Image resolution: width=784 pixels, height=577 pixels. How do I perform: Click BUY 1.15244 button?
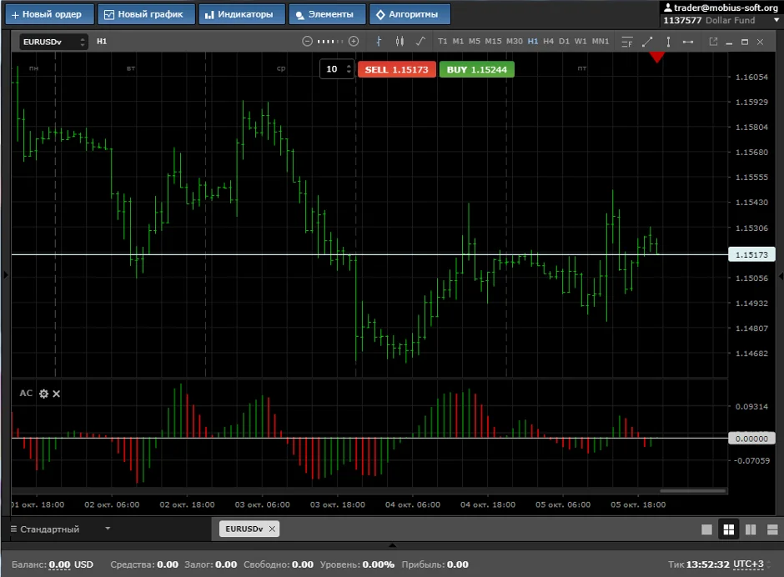476,69
